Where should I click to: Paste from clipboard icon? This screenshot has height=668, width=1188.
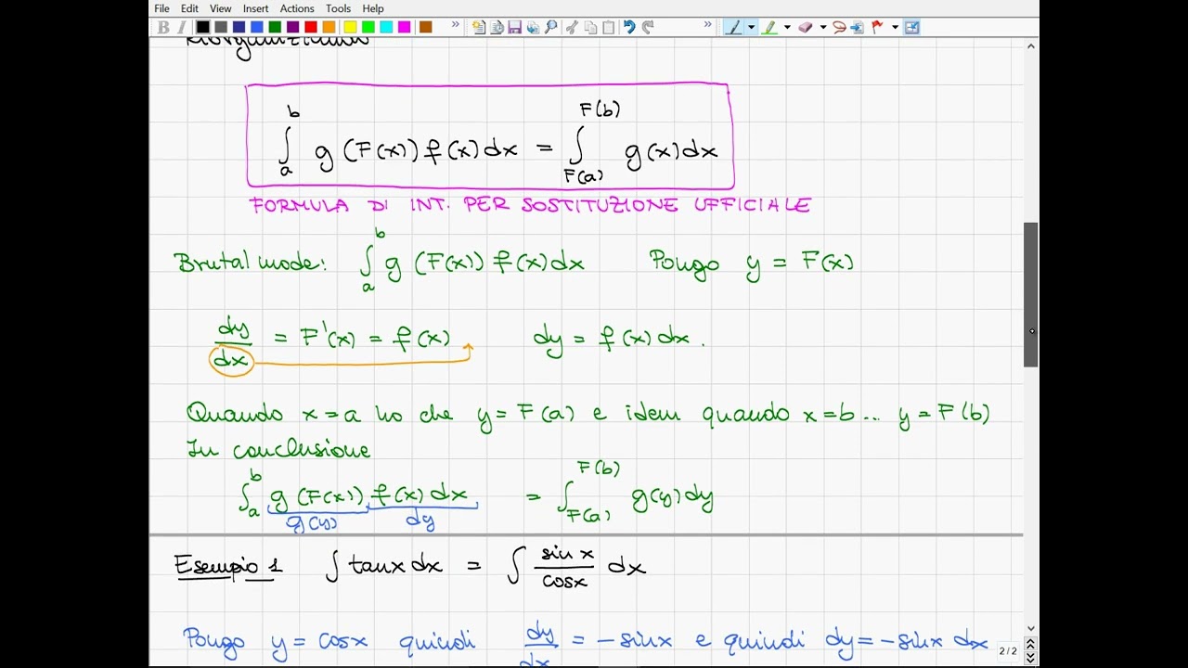coord(609,27)
